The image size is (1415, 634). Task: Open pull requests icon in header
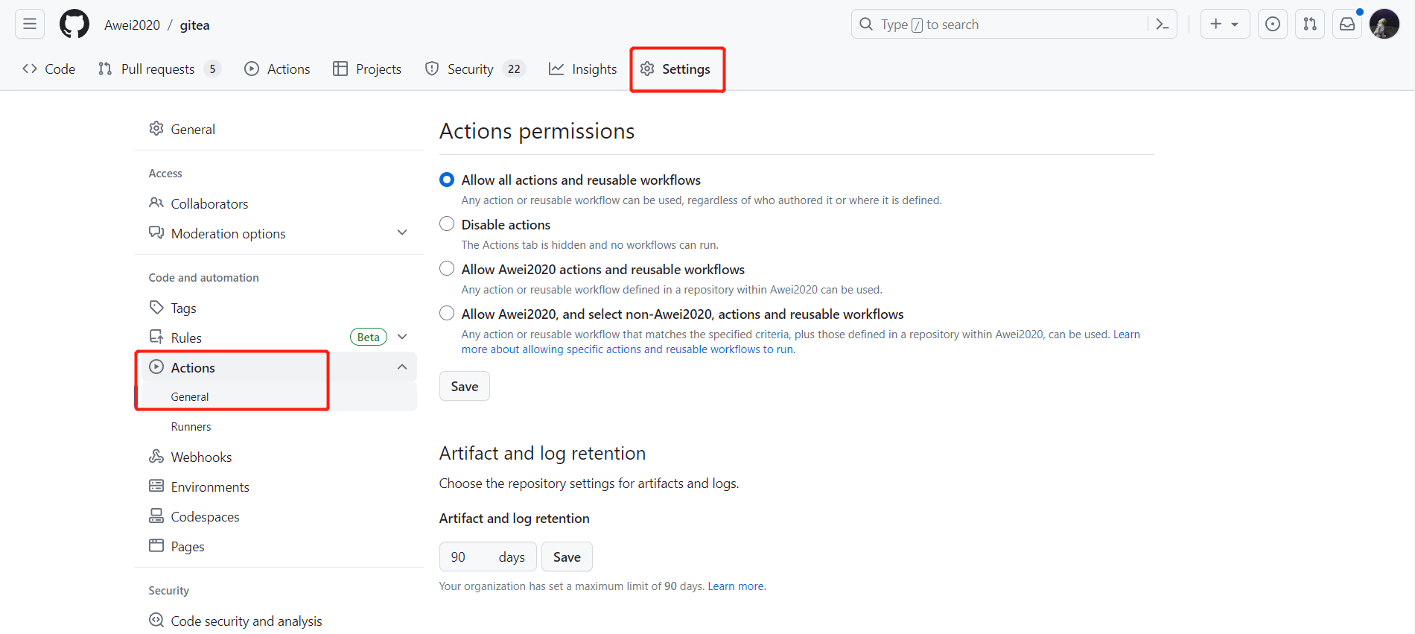coord(1310,25)
